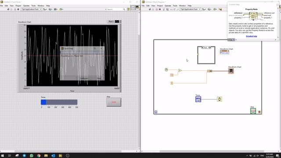Click the stop Boolean terminal in diagram
The width and height of the screenshot is (281, 158).
[x=253, y=111]
